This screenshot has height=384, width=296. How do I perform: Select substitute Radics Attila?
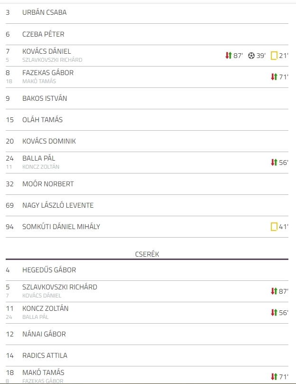pos(45,355)
